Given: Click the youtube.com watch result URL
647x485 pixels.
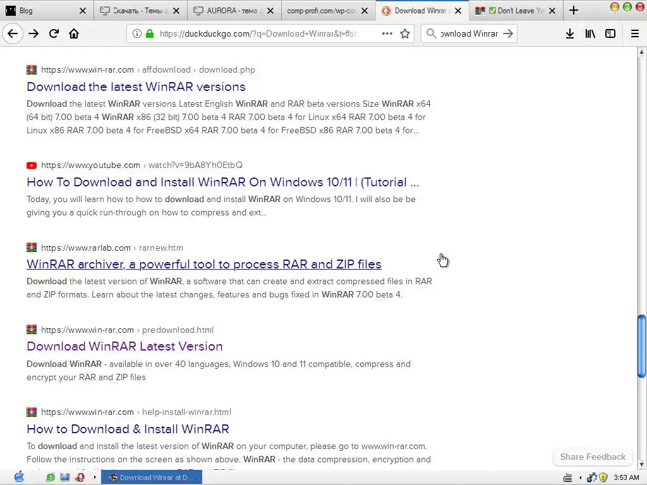Looking at the screenshot, I should coord(142,165).
